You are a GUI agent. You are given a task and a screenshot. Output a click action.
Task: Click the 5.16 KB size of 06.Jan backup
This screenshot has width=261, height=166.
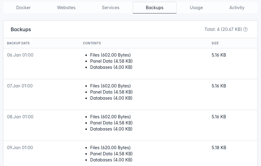219,55
